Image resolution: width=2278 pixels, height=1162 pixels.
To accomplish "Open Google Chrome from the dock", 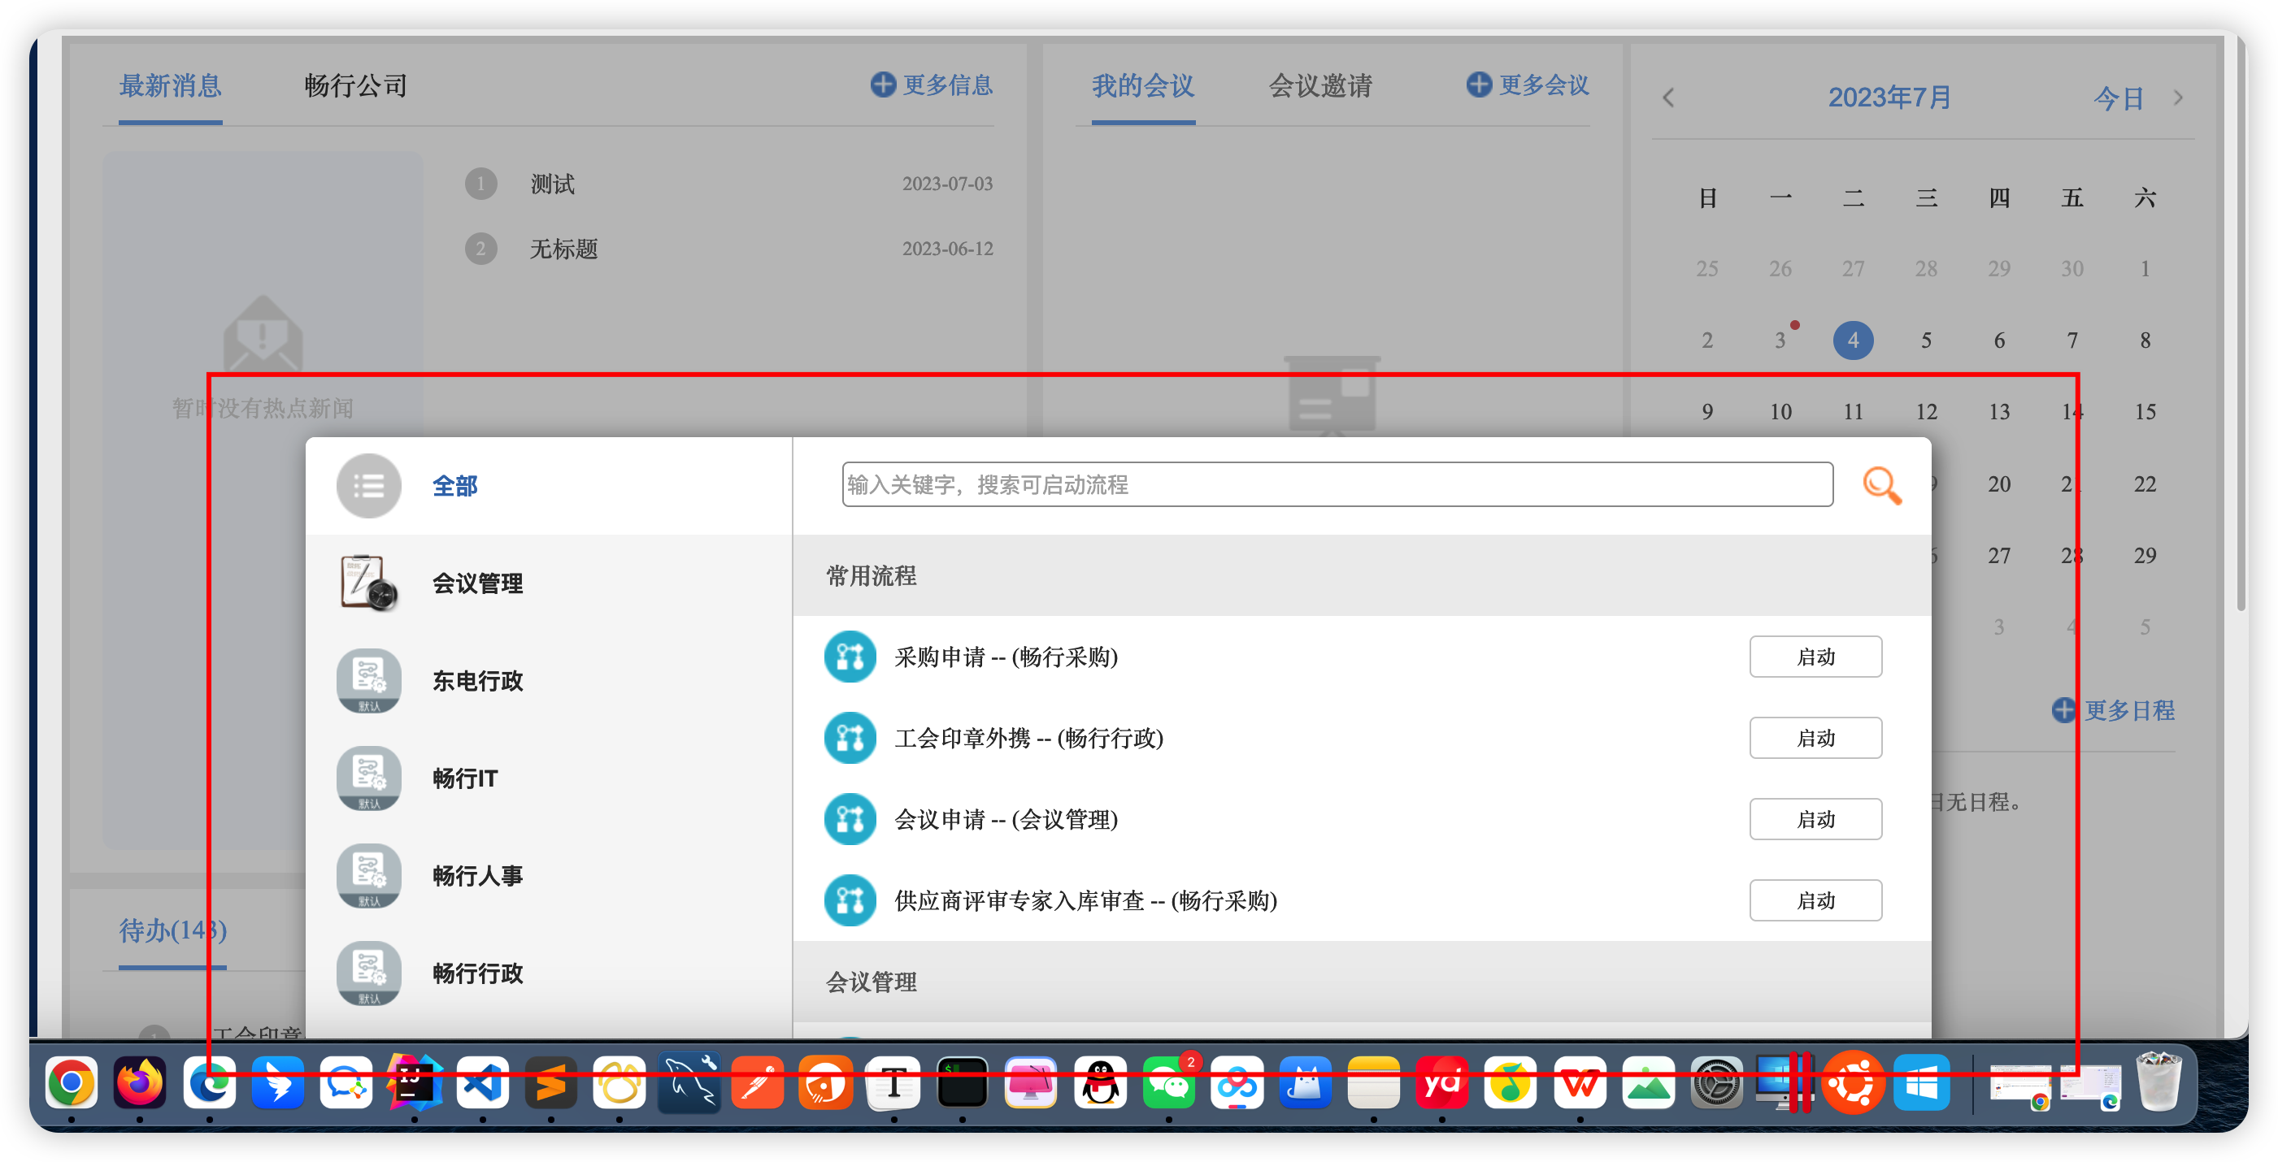I will tap(71, 1082).
